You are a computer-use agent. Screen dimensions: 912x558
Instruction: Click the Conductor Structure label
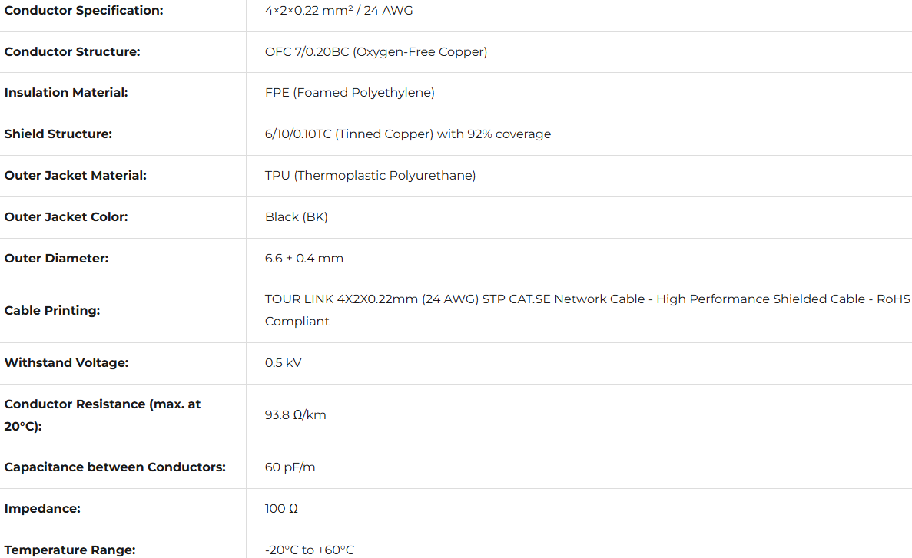click(x=72, y=52)
